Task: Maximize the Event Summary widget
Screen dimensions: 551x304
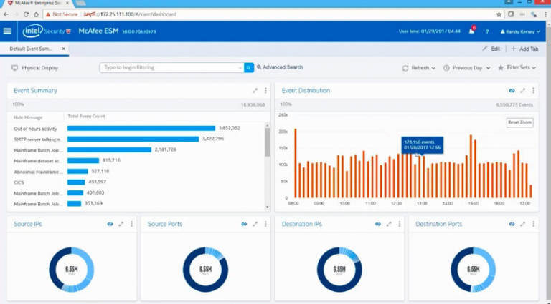Action: pyautogui.click(x=255, y=91)
